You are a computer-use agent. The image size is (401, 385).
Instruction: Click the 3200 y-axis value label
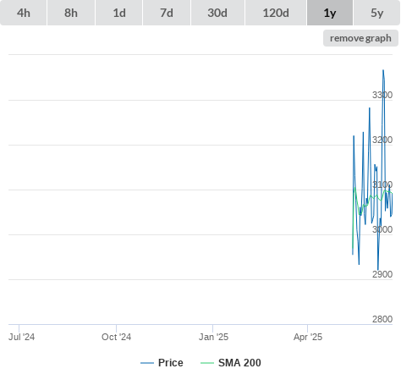pyautogui.click(x=382, y=140)
